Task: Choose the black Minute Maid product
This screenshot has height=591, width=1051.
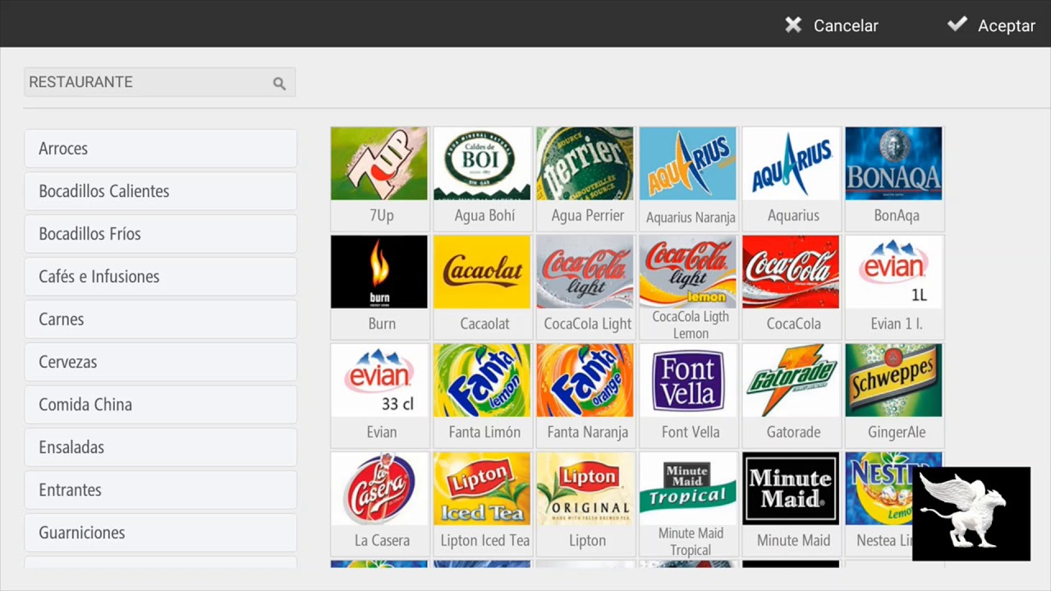Action: [x=791, y=503]
